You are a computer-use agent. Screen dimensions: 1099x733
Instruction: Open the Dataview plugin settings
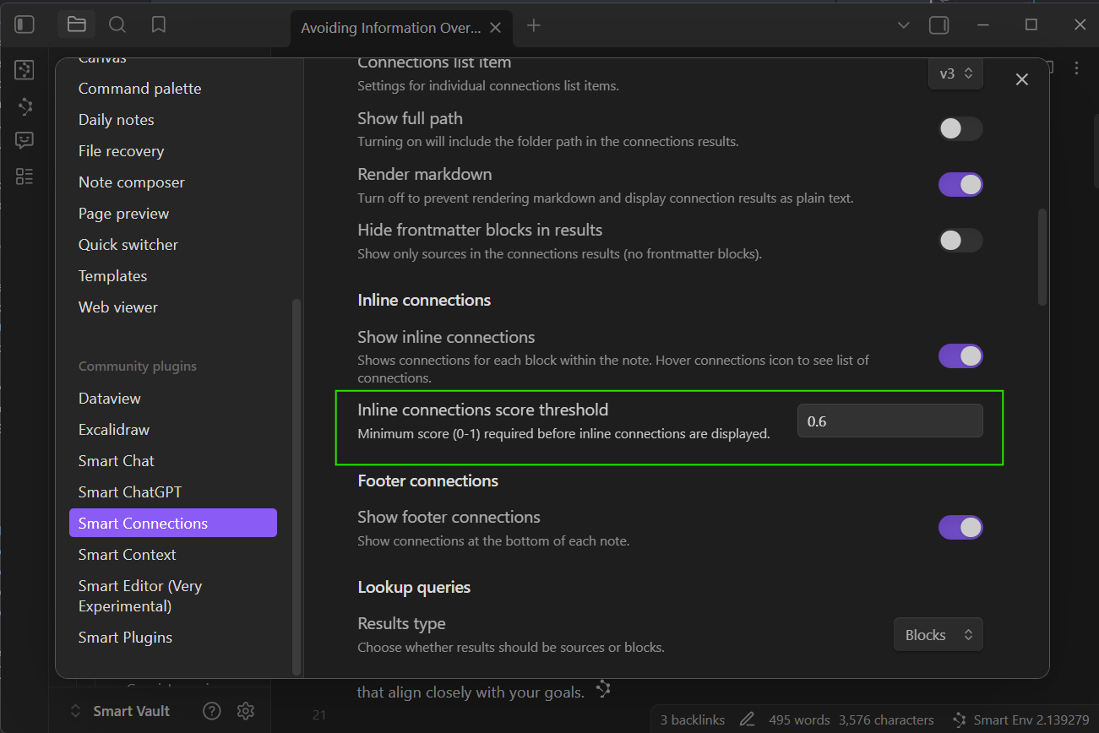(110, 399)
